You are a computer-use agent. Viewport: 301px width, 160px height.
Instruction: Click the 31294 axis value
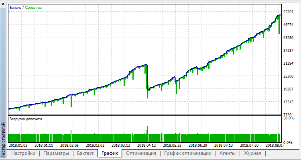(x=288, y=63)
